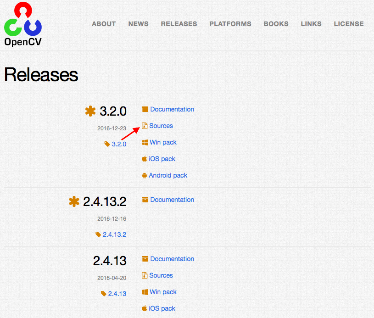Go to the LINKS page
The width and height of the screenshot is (374, 318).
[311, 24]
